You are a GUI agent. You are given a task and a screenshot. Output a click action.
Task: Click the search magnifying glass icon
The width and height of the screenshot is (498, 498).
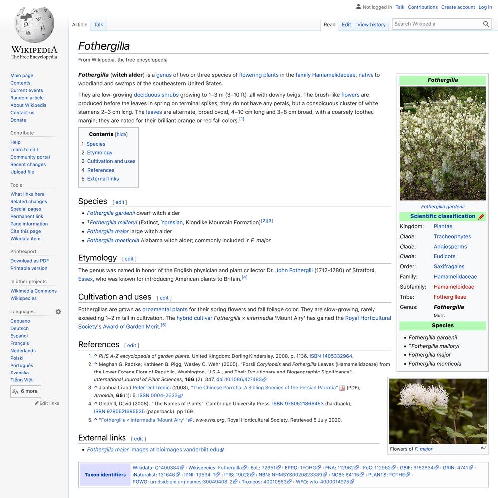[486, 24]
